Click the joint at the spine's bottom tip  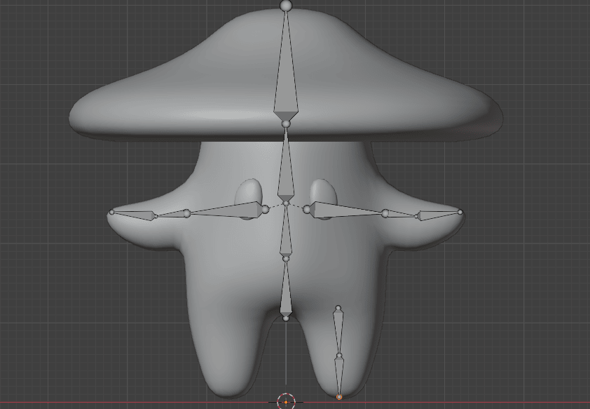click(286, 319)
